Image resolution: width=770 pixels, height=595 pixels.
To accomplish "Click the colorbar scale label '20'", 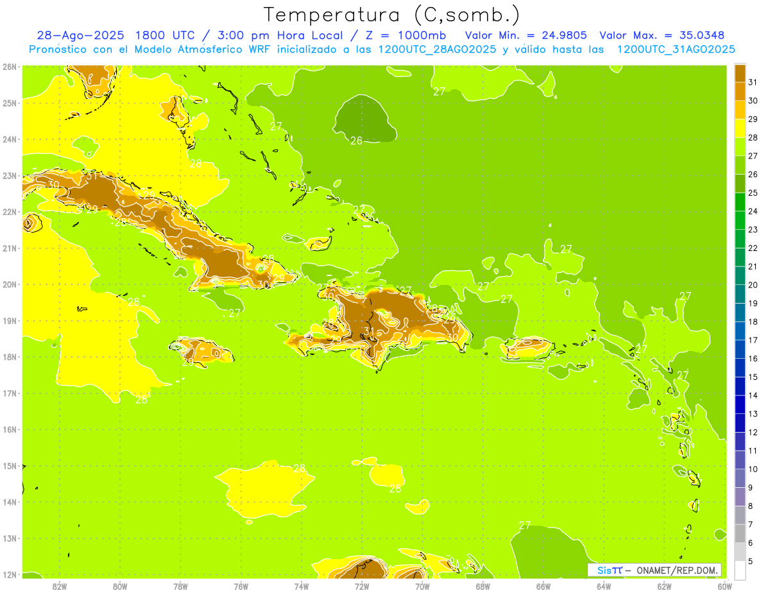I will [754, 285].
